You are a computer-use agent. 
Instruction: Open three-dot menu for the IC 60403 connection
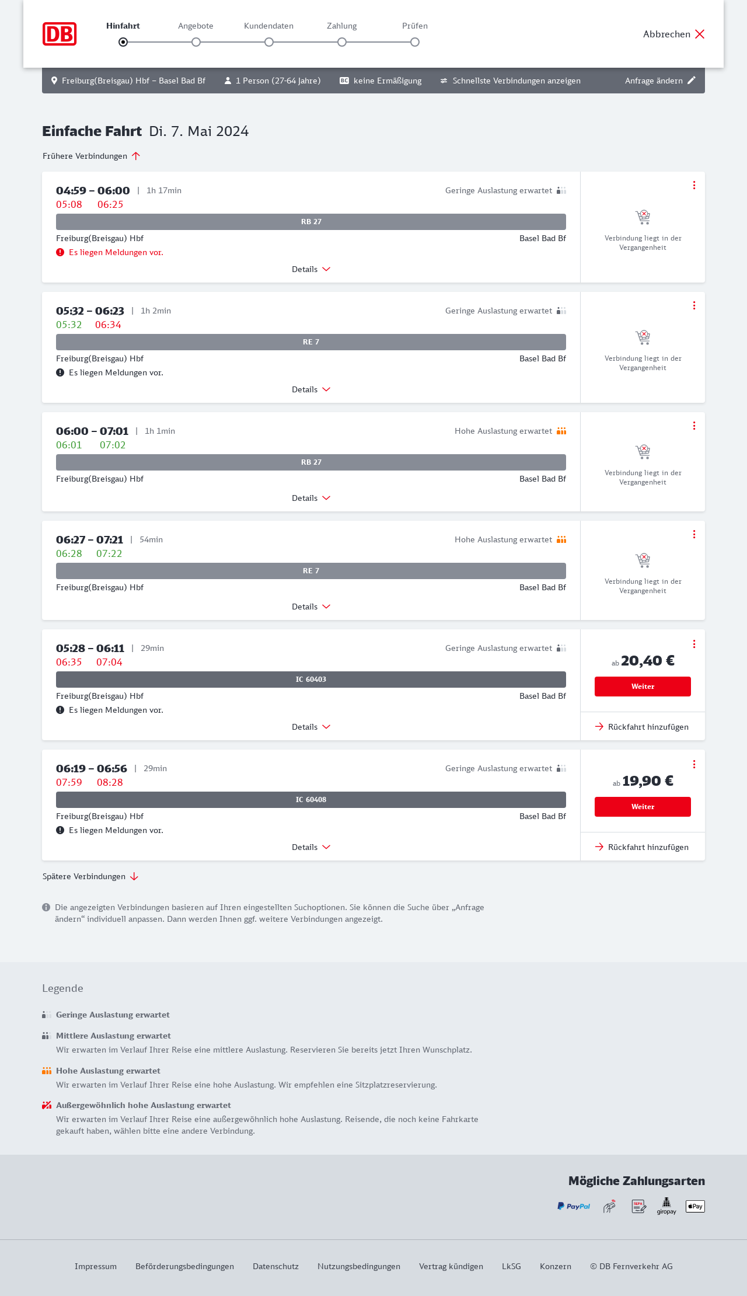pos(694,644)
